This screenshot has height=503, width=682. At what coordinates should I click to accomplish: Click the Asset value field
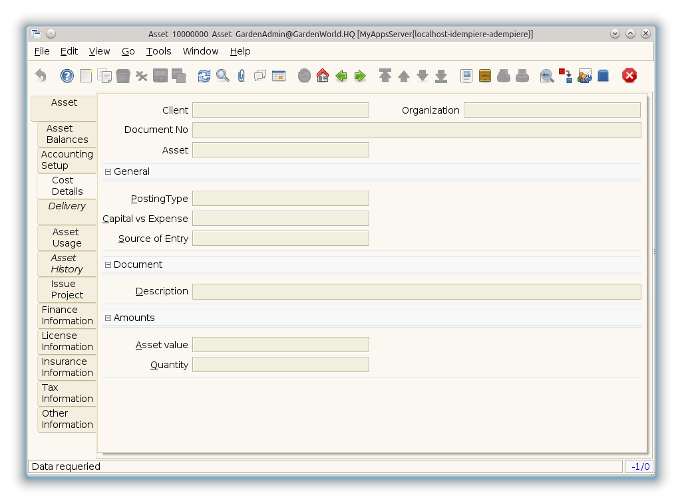280,345
